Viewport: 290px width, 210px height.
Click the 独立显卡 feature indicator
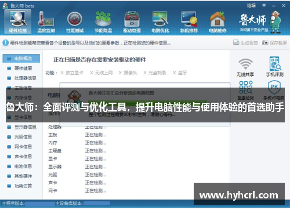coord(72,73)
